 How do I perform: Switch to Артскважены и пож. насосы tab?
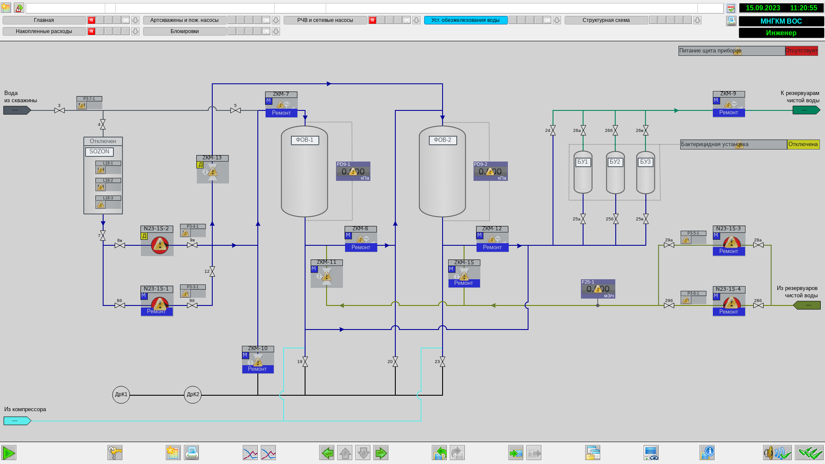point(184,20)
